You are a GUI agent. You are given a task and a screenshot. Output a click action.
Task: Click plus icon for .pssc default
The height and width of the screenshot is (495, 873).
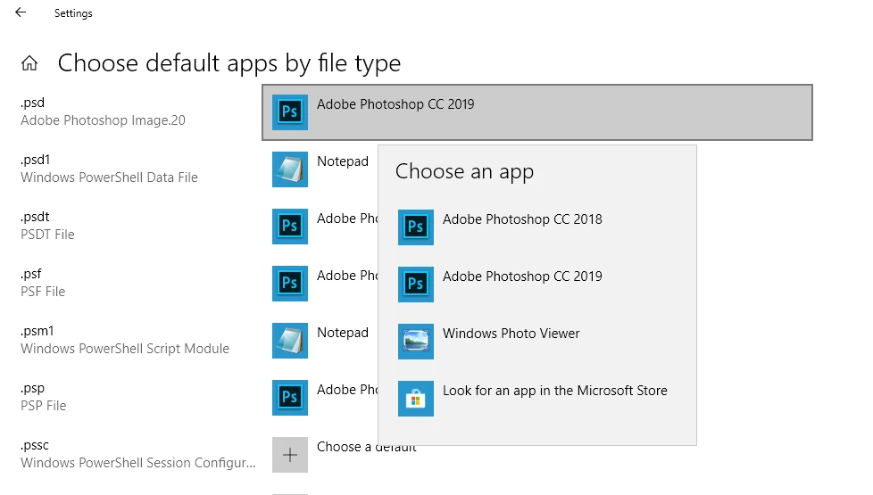pos(290,455)
